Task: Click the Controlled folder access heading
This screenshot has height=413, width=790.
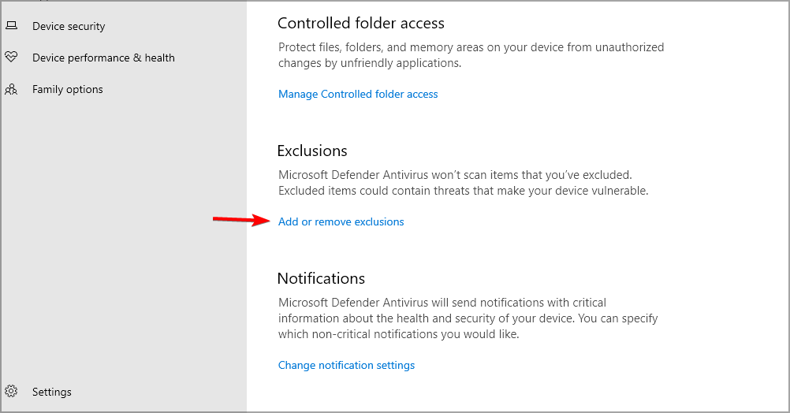Action: (361, 24)
